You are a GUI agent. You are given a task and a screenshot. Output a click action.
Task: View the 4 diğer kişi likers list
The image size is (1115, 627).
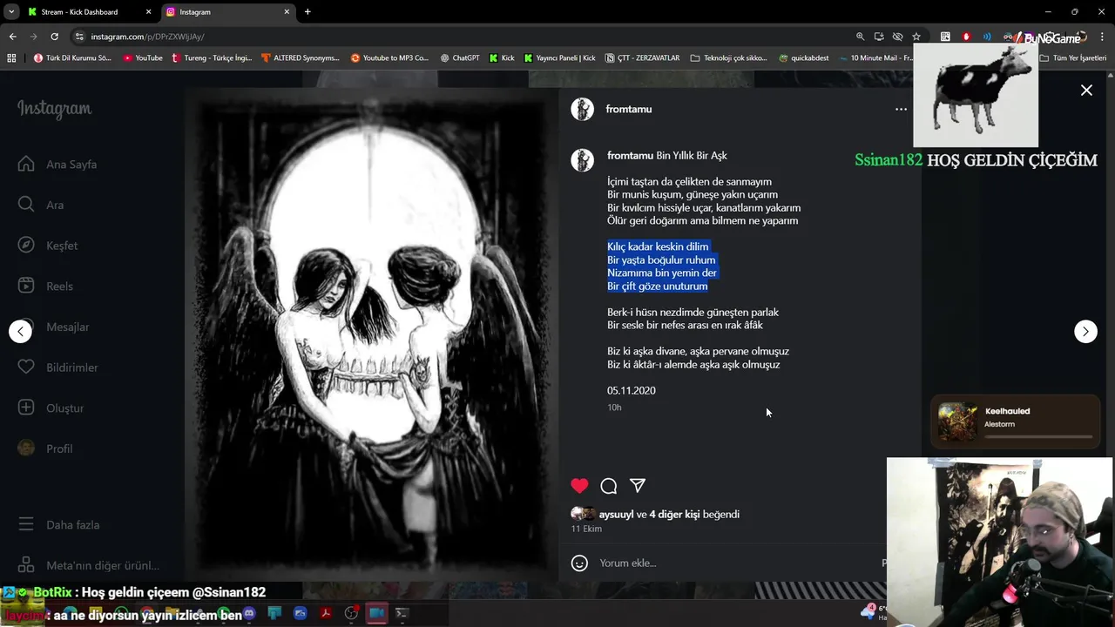click(x=674, y=515)
